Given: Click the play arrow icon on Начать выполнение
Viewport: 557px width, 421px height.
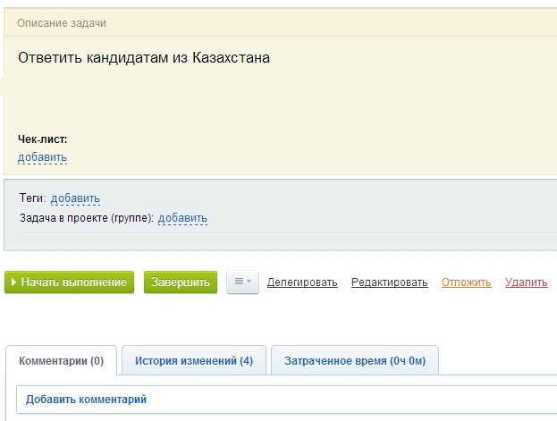Looking at the screenshot, I should [14, 282].
